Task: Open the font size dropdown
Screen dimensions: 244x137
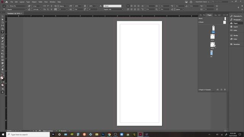Action: click(40, 6)
